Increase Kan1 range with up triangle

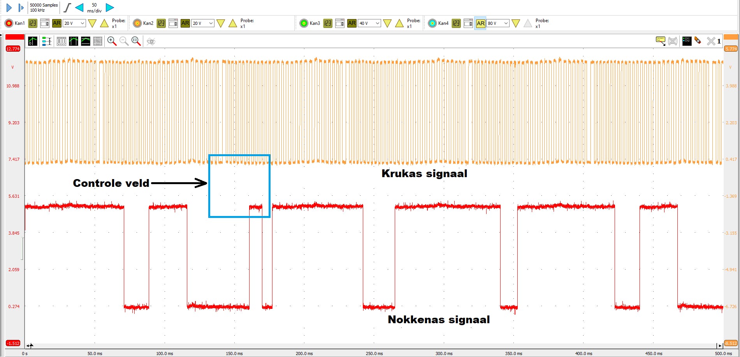(x=104, y=23)
